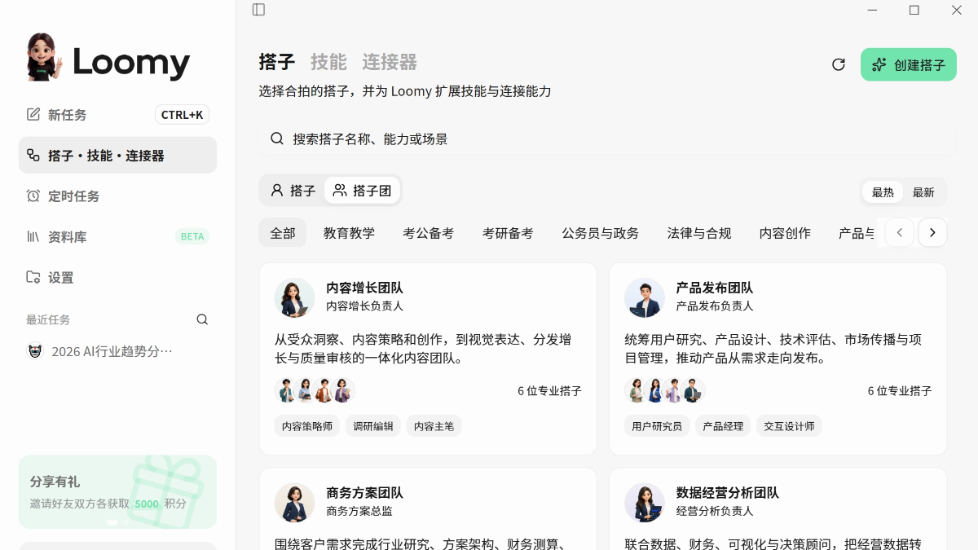Click the avatar icon of 2026 AI task
Image resolution: width=978 pixels, height=550 pixels.
[x=34, y=351]
